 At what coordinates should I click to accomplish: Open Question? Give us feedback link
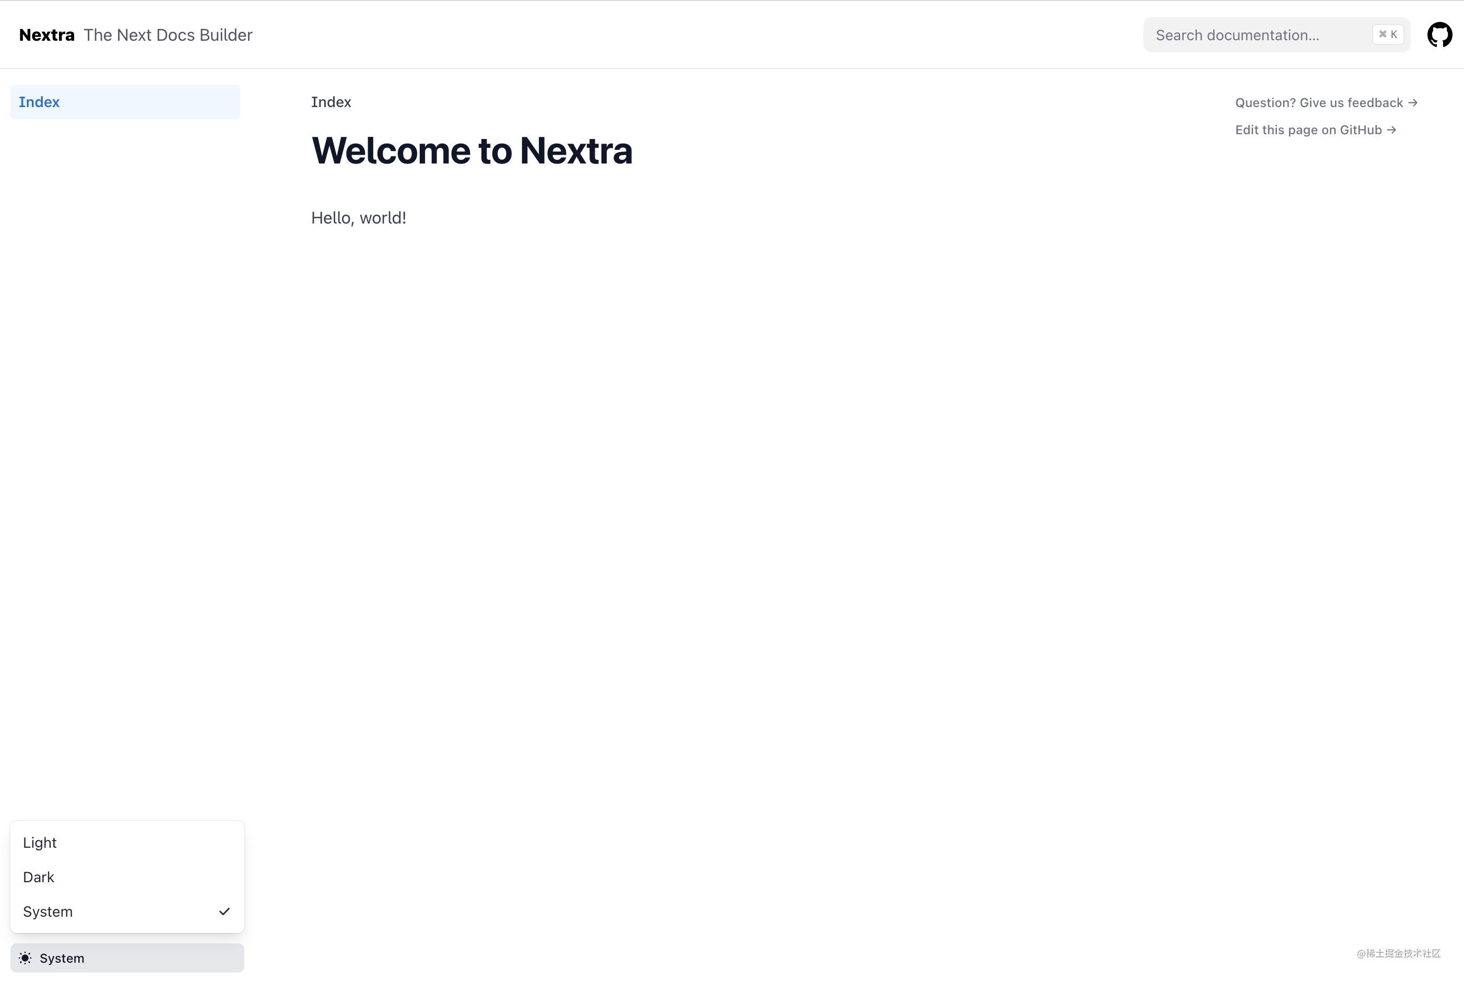[1326, 103]
